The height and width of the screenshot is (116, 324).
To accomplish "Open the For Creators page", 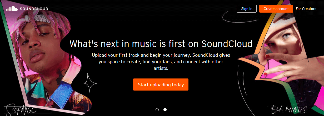I will click(306, 9).
